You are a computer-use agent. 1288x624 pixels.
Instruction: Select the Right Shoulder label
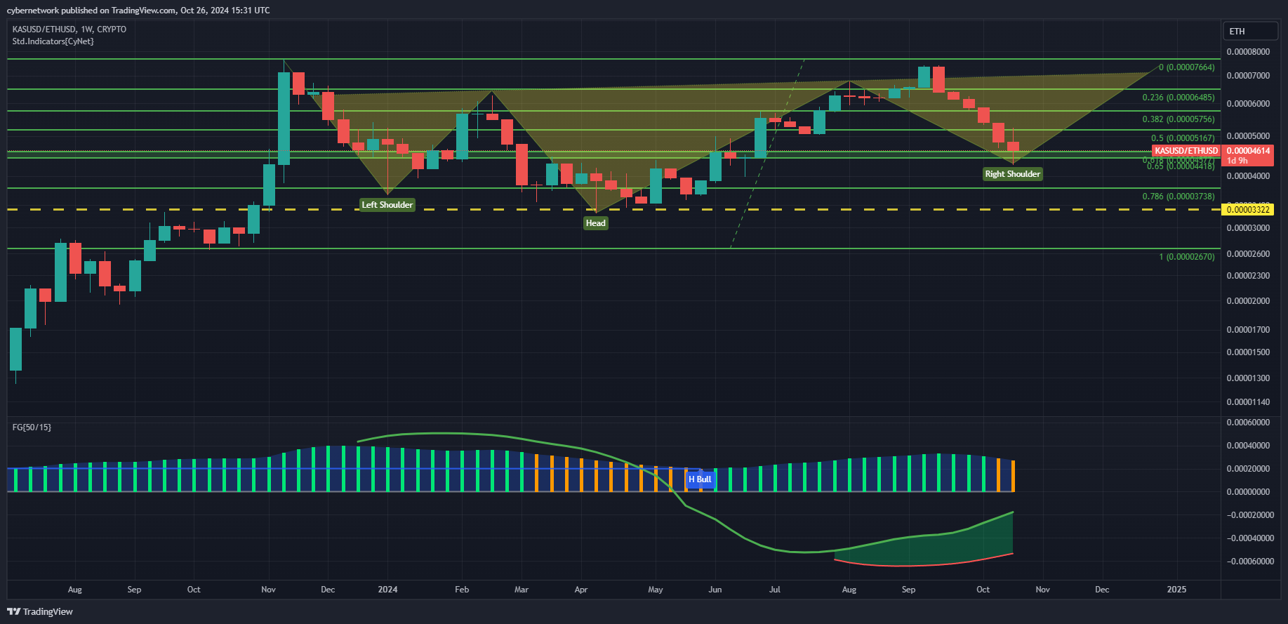(1012, 174)
